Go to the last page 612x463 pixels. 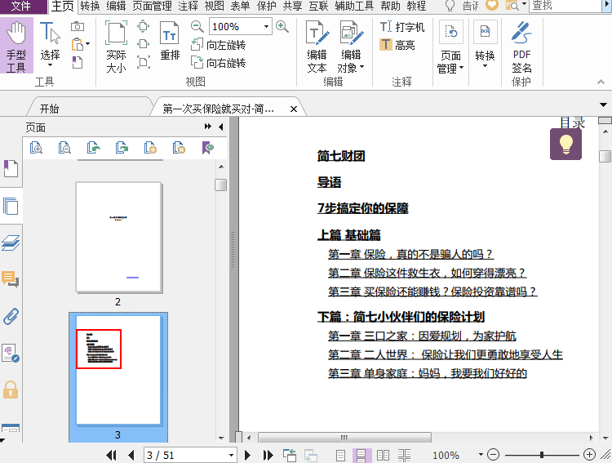(x=268, y=455)
